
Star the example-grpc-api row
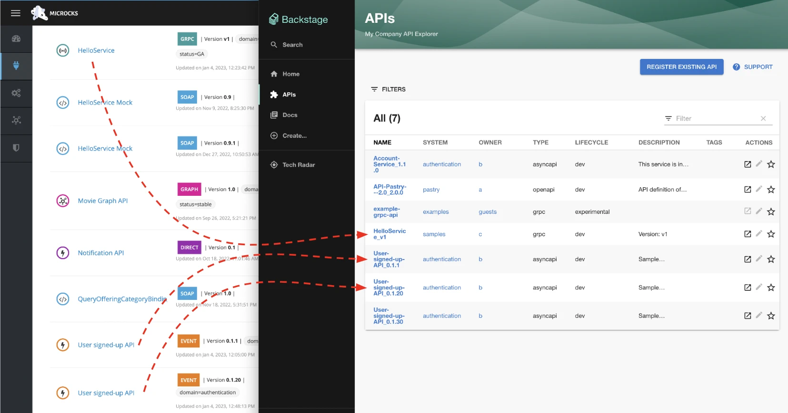pos(771,212)
